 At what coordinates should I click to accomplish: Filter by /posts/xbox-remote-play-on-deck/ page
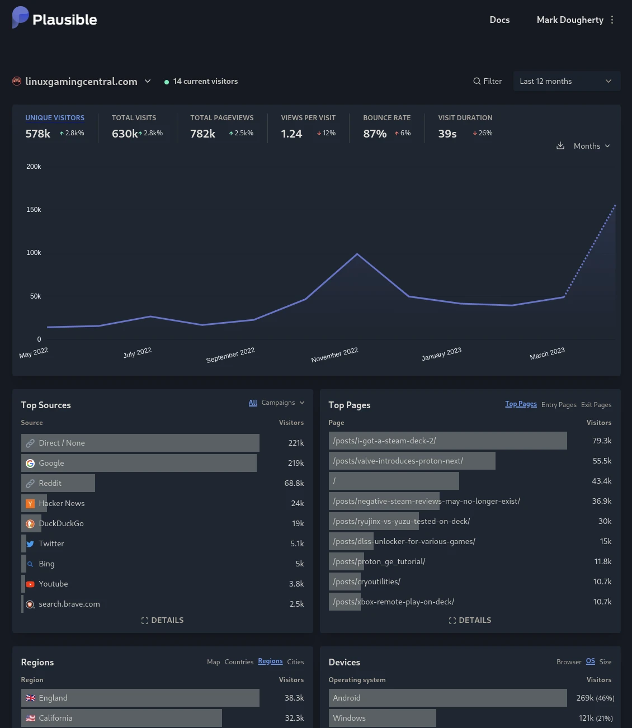[x=393, y=602]
